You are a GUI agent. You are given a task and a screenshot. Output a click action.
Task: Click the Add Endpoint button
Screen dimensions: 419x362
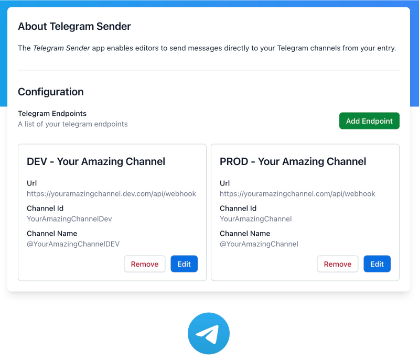click(x=369, y=121)
